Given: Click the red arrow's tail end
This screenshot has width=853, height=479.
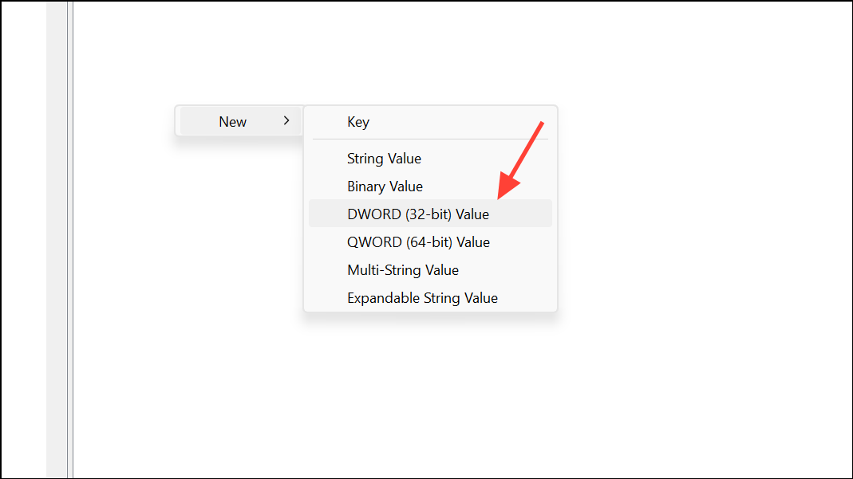Looking at the screenshot, I should tap(541, 124).
